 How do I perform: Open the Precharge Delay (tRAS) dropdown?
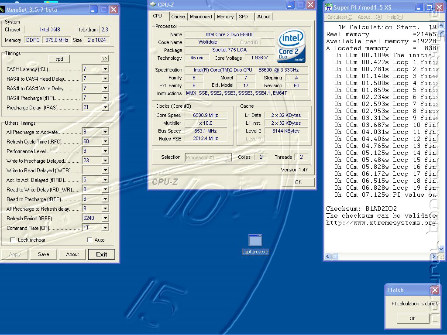click(x=106, y=107)
